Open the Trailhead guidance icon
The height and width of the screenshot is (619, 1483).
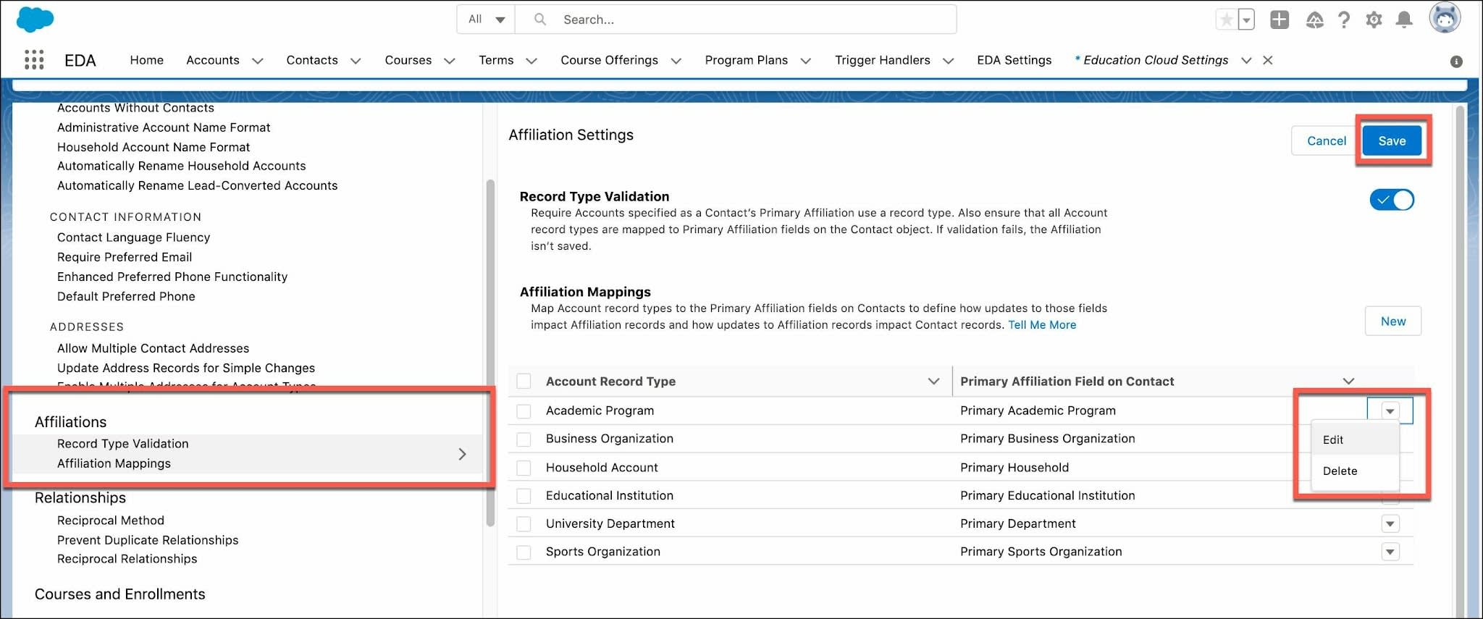pos(1315,20)
